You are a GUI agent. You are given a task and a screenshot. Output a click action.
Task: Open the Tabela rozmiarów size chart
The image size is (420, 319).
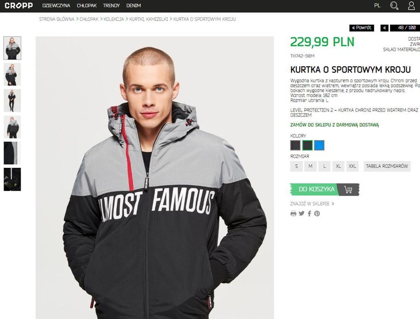[387, 166]
